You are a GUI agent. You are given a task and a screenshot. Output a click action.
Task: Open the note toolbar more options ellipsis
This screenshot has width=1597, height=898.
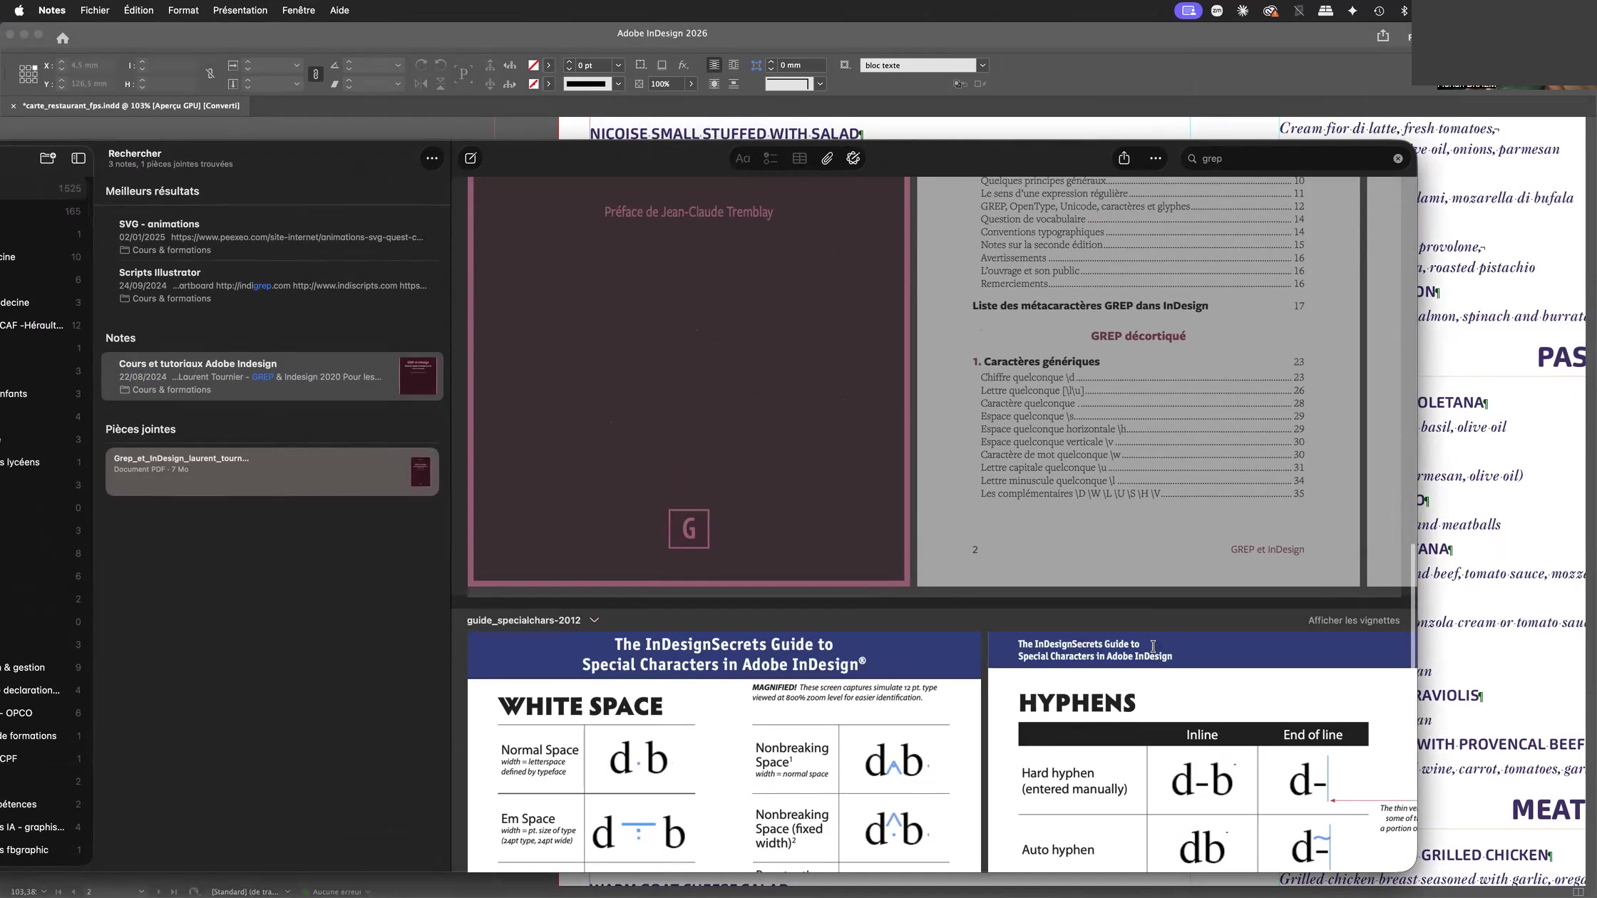[1156, 158]
